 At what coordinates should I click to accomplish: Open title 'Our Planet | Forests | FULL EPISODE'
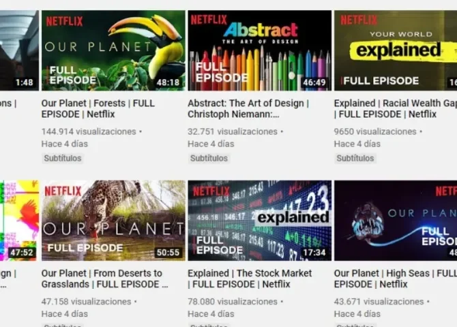(98, 108)
